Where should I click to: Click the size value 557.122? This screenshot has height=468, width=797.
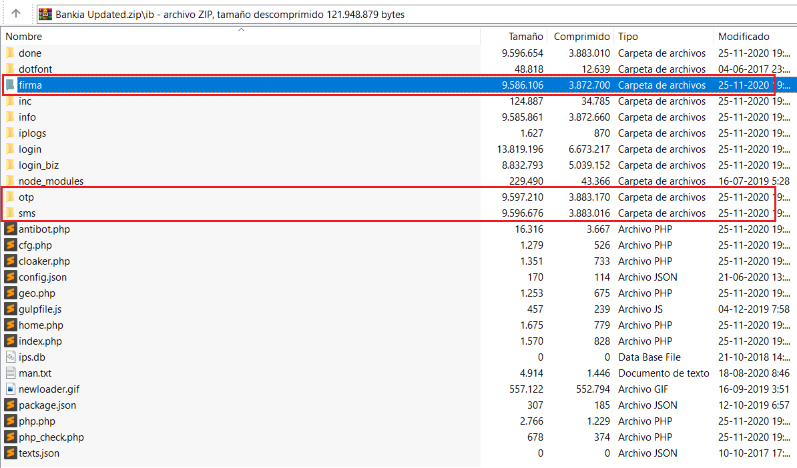tap(526, 389)
